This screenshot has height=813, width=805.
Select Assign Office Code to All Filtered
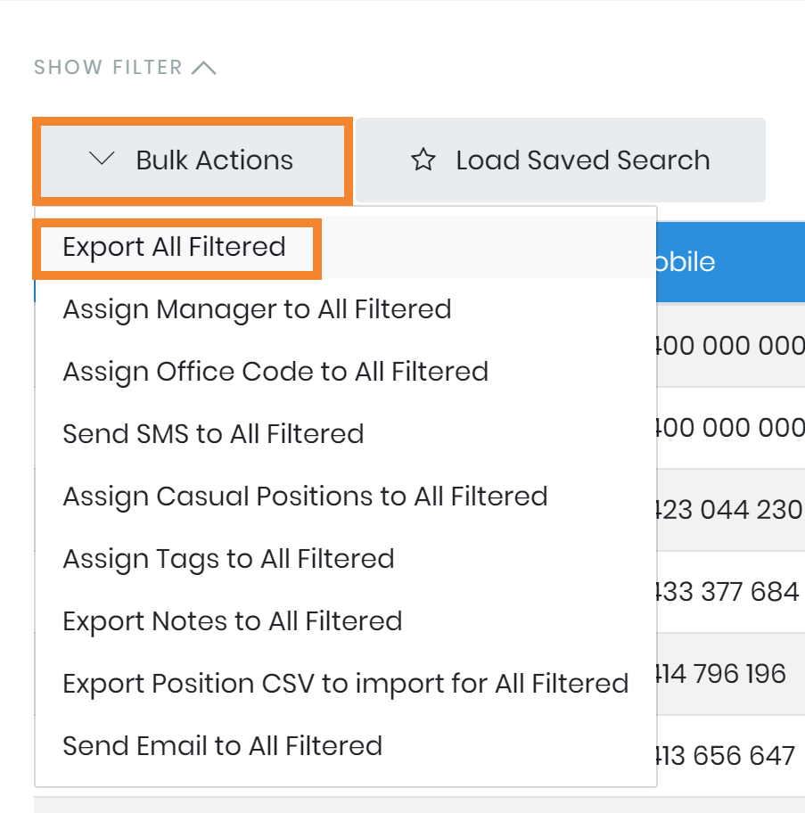click(x=275, y=372)
